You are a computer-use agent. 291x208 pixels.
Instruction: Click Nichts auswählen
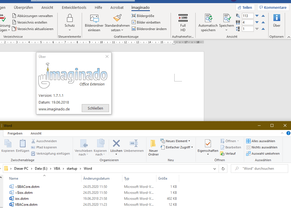click(x=262, y=147)
